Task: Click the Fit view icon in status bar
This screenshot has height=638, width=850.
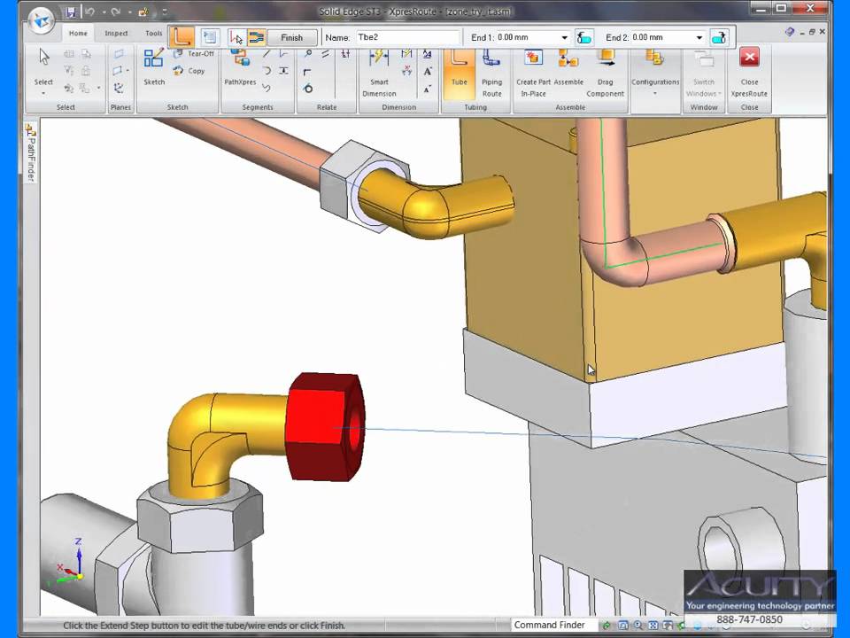Action: click(x=653, y=626)
